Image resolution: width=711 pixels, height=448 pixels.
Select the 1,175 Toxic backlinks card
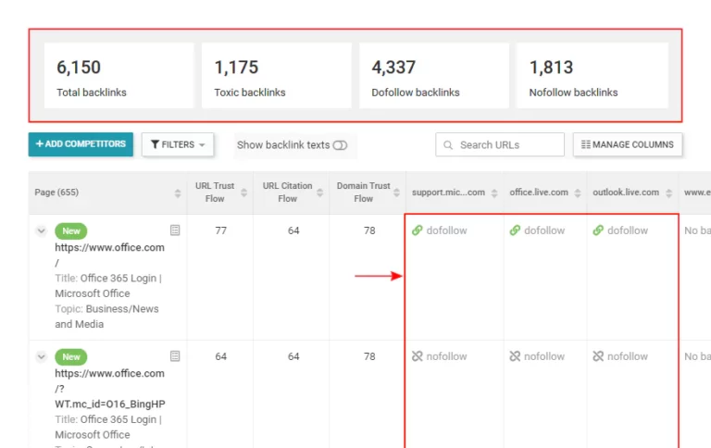pos(277,76)
